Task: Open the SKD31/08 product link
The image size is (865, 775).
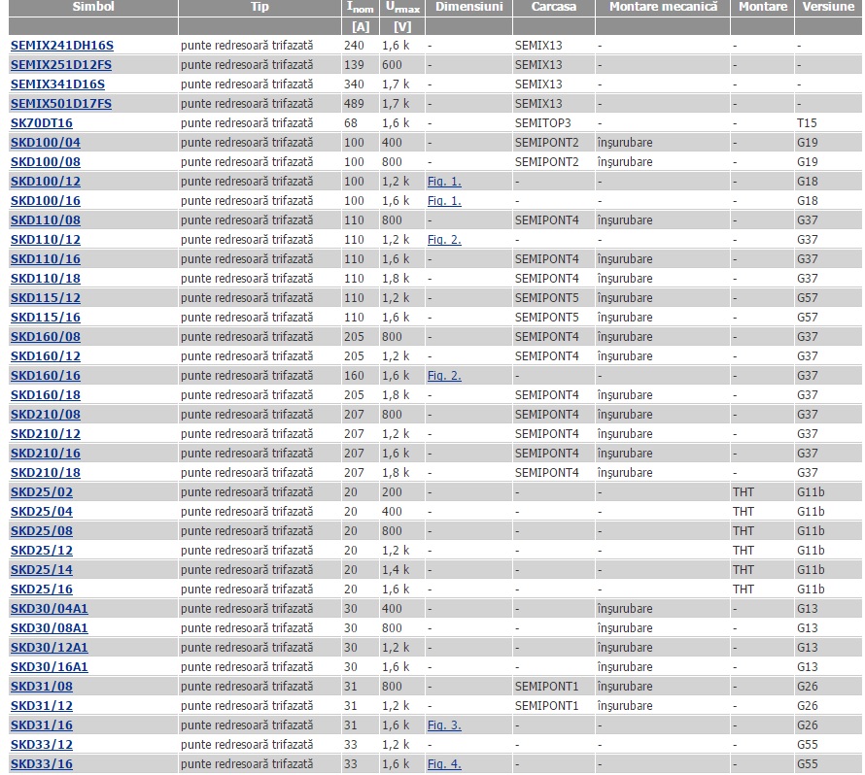Action: (42, 687)
